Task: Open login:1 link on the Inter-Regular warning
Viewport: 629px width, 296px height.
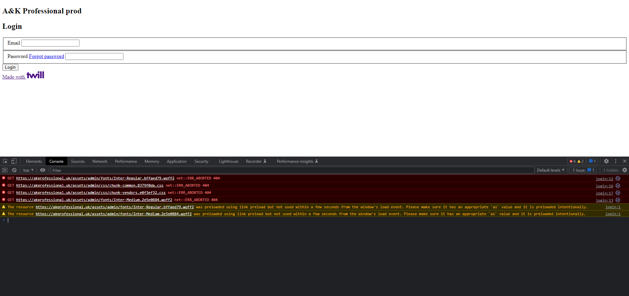Action: coord(613,207)
